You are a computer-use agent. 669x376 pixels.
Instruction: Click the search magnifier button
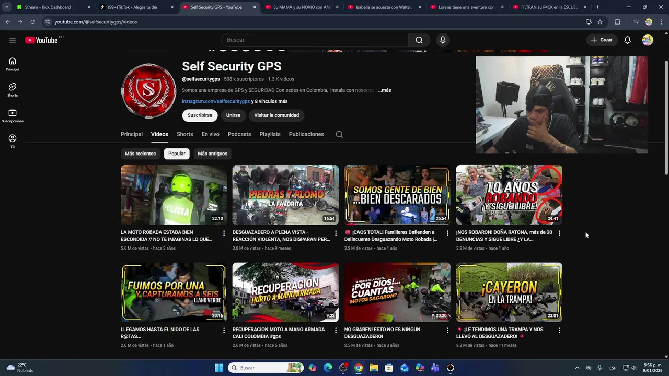point(419,40)
